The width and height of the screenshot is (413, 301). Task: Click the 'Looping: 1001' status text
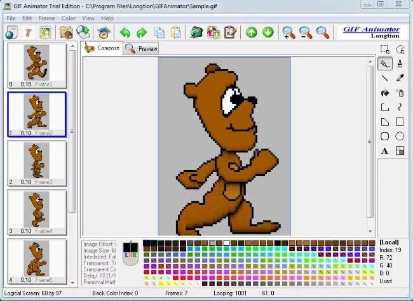click(230, 293)
